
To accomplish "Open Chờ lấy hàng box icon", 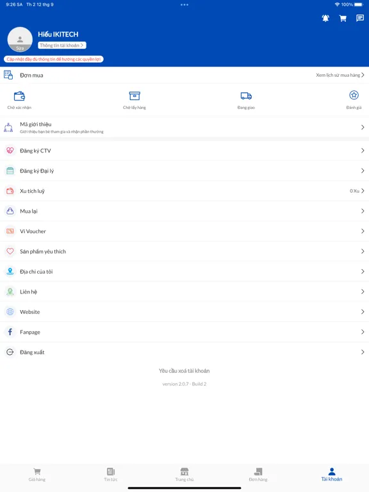I will coord(135,95).
